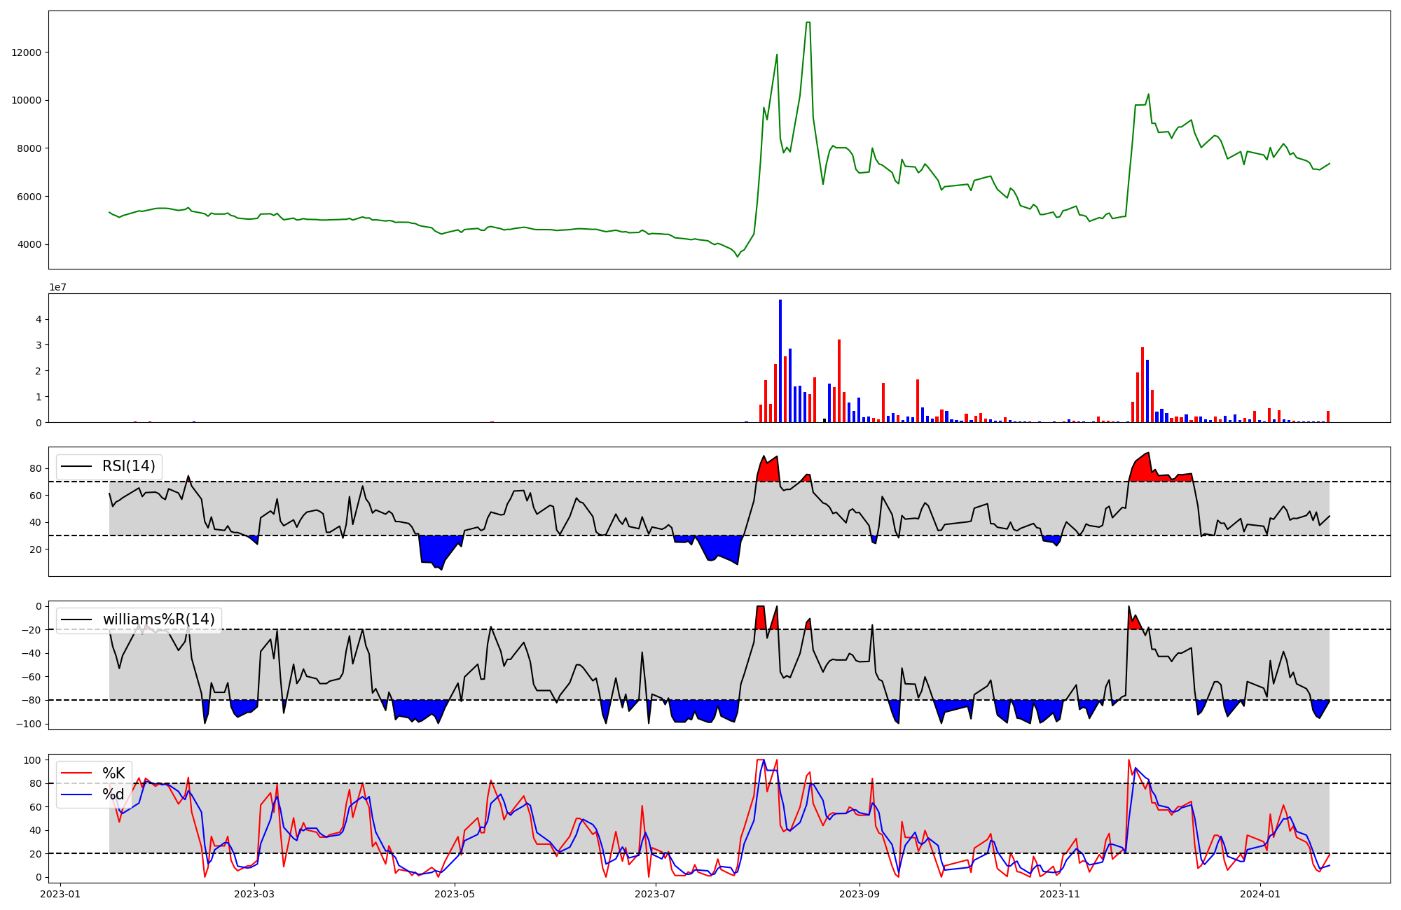Click the williams%R(14) legend label
The image size is (1401, 910).
pos(158,619)
